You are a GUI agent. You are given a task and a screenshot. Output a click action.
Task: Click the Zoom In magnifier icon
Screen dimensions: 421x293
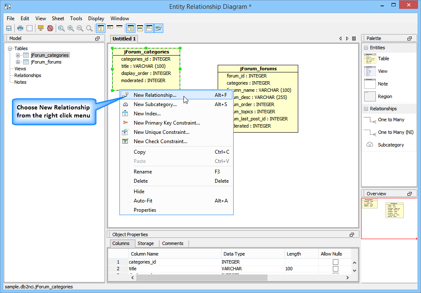[71, 28]
